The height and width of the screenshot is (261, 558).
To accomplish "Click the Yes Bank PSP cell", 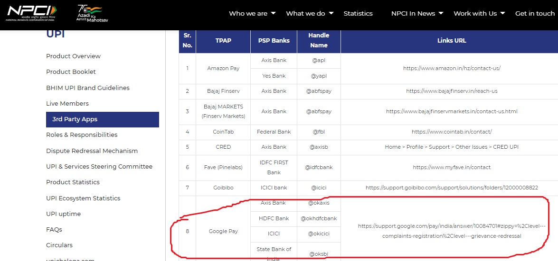I will point(274,76).
